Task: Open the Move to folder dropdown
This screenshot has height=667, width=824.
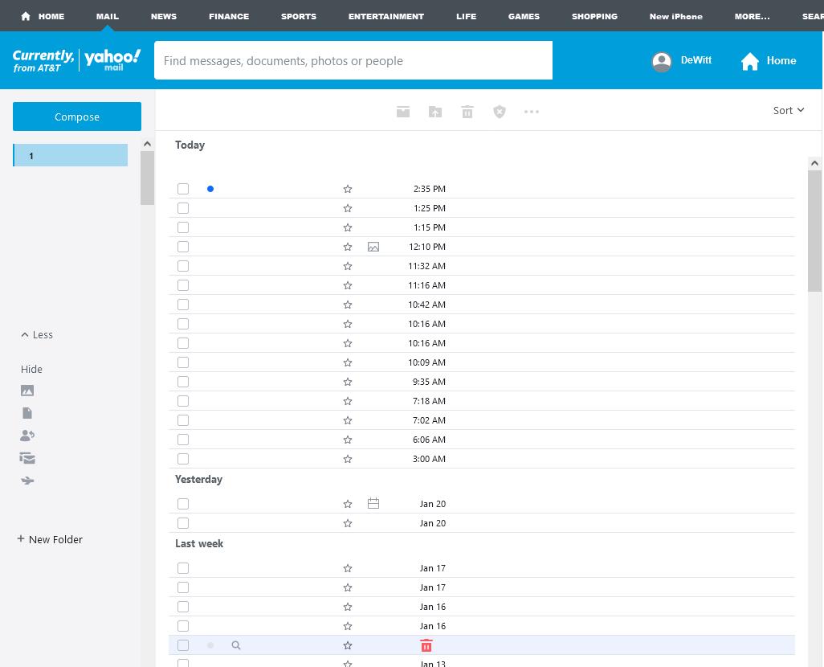Action: tap(435, 112)
